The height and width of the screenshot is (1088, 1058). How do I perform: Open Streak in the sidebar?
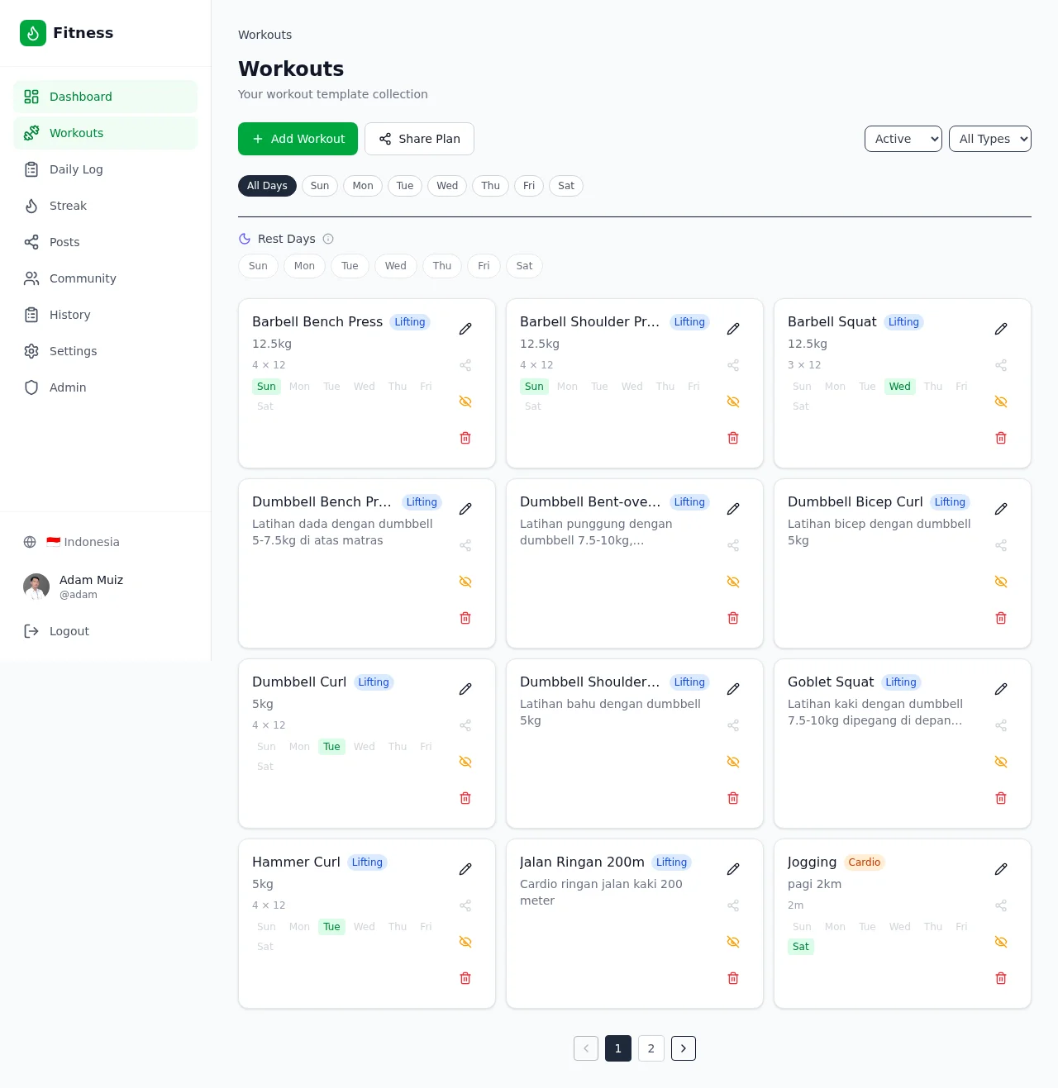[105, 206]
